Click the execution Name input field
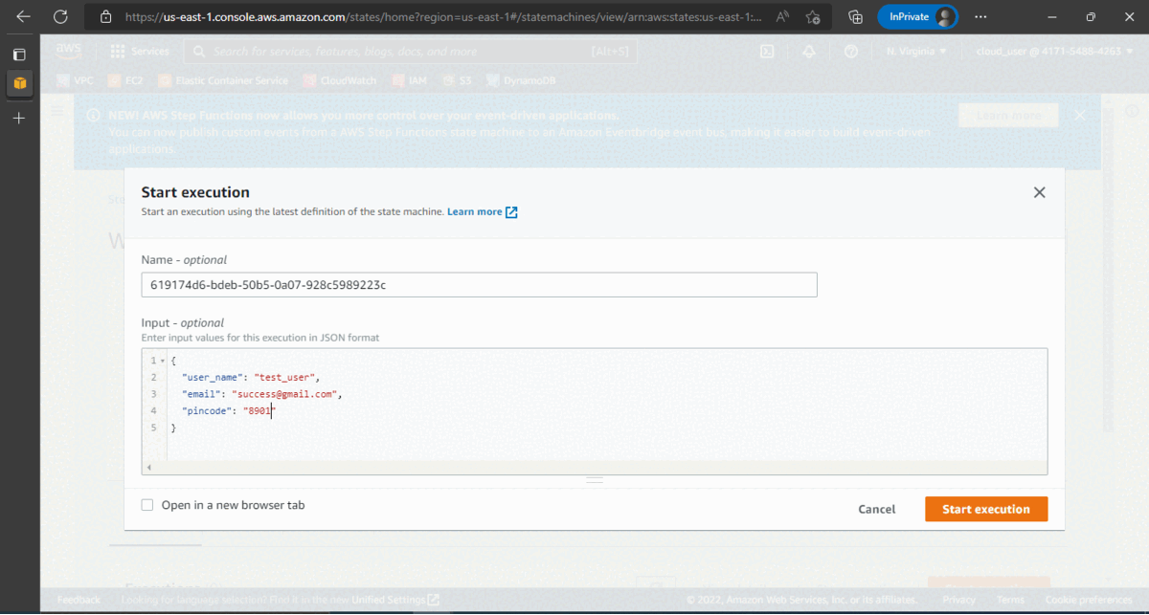The image size is (1149, 615). tap(479, 285)
